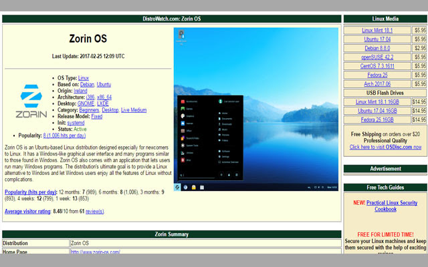Click the Active status text
Viewport: 428px width, 267px height.
coord(80,129)
